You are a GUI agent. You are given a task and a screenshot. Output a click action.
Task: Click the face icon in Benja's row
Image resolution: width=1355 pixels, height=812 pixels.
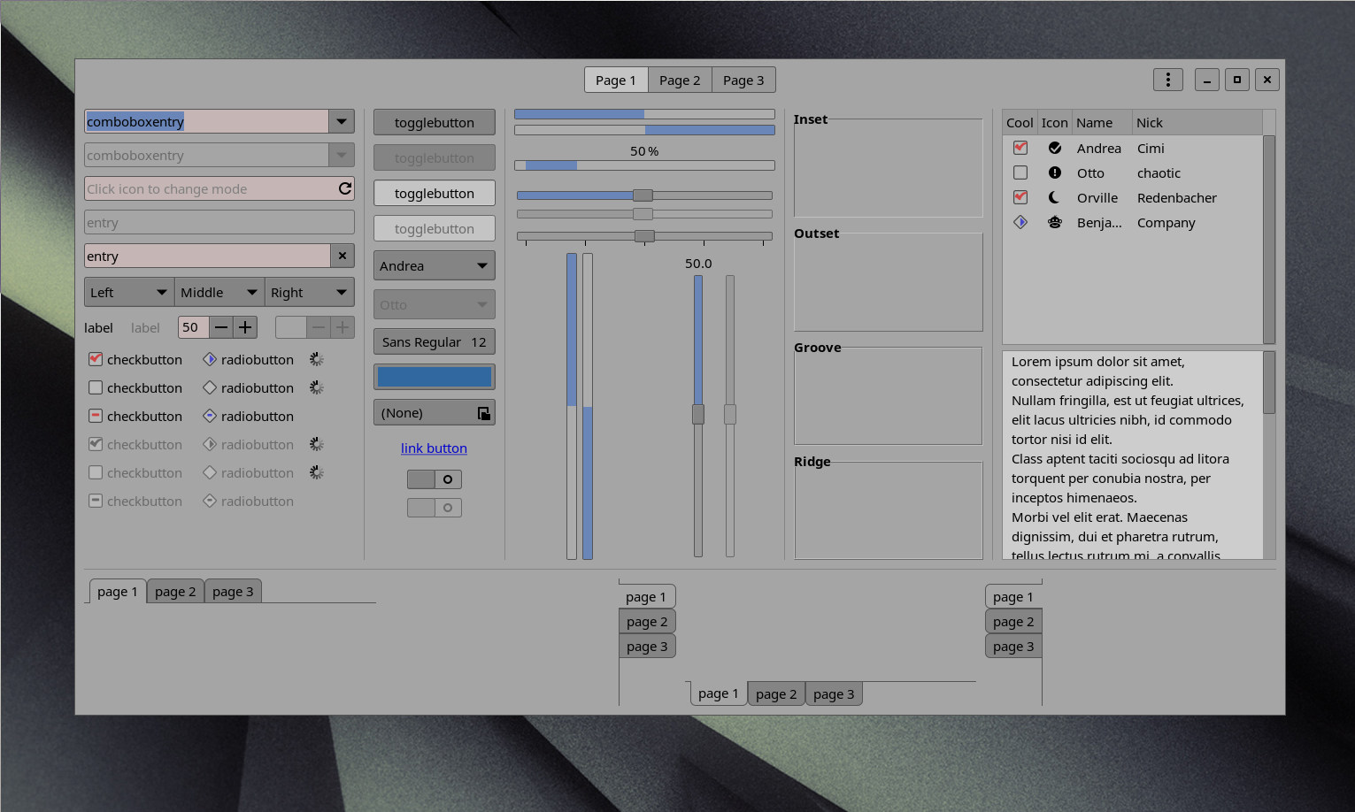click(x=1055, y=222)
